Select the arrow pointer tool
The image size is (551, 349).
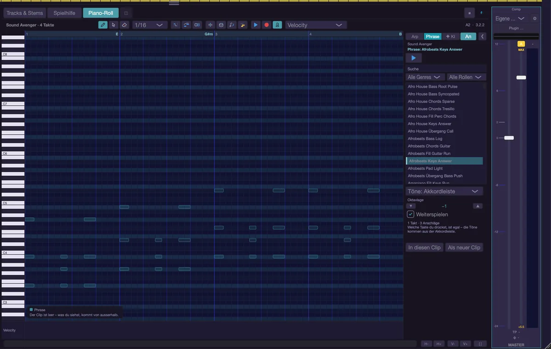pos(113,25)
